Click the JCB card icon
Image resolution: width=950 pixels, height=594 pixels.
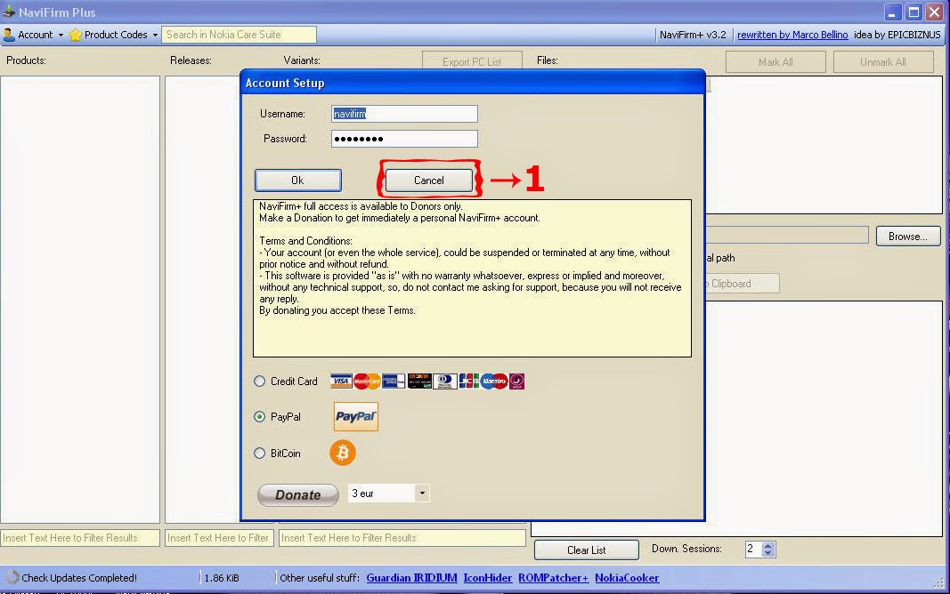[x=469, y=381]
